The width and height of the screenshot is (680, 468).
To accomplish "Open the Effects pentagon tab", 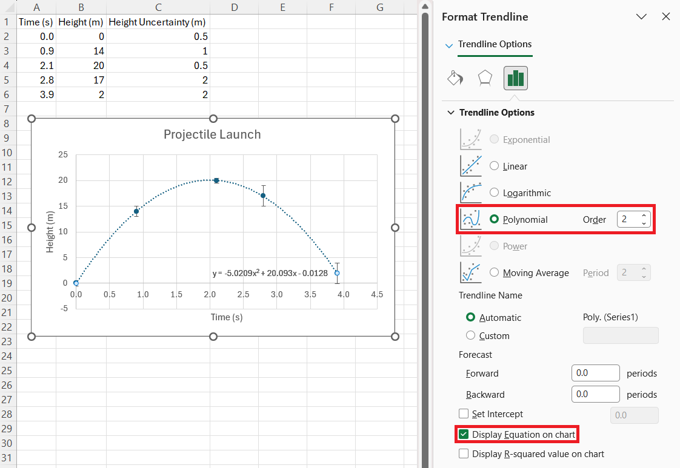I will (x=485, y=79).
